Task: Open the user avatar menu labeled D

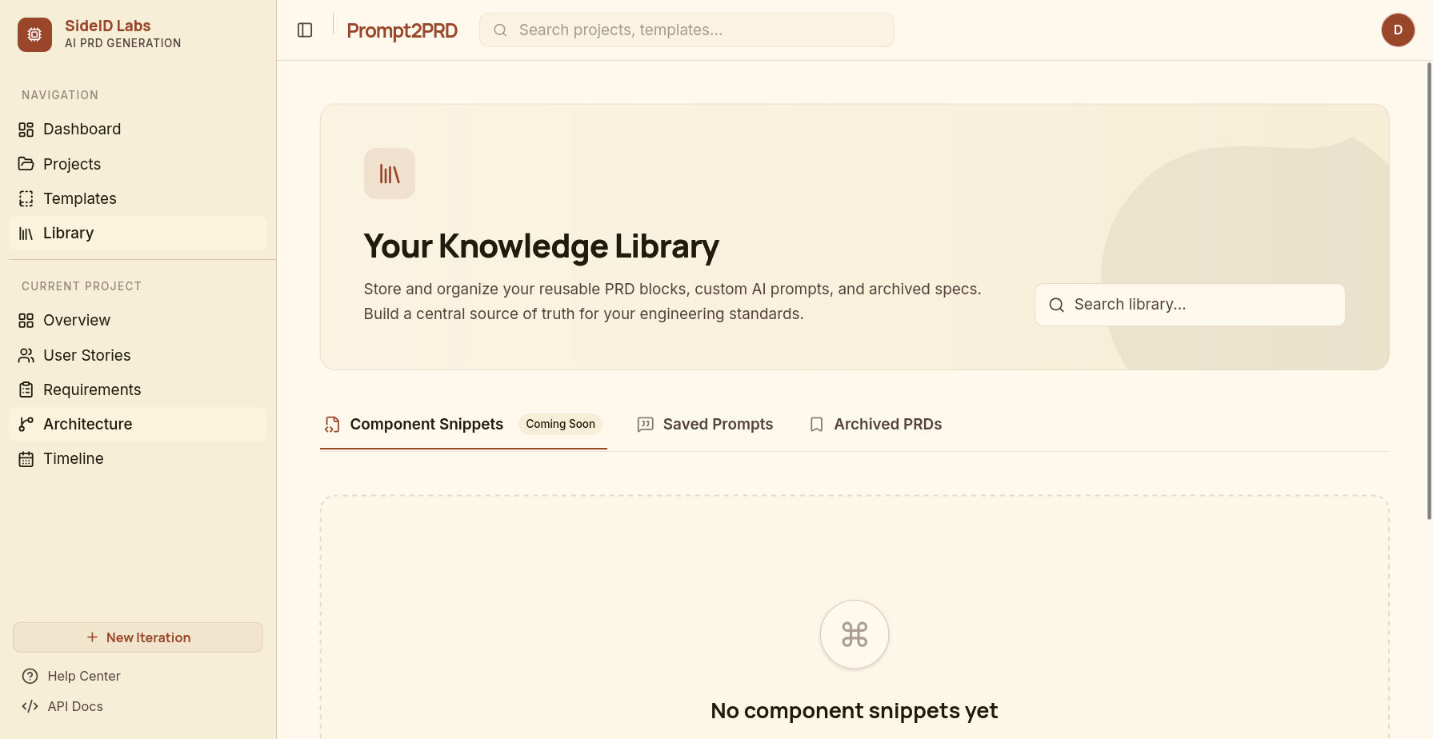Action: tap(1398, 30)
